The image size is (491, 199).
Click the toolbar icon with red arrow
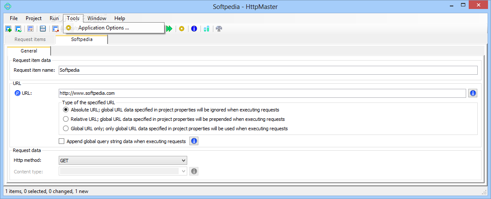[x=56, y=29]
